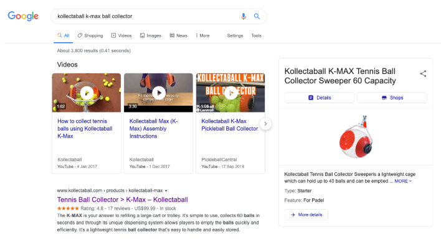
Task: Click the Shops button in the product panel
Action: point(392,98)
